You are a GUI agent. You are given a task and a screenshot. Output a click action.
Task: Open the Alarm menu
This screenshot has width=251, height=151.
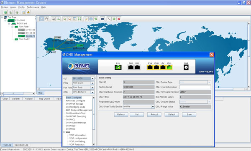(x=13, y=7)
